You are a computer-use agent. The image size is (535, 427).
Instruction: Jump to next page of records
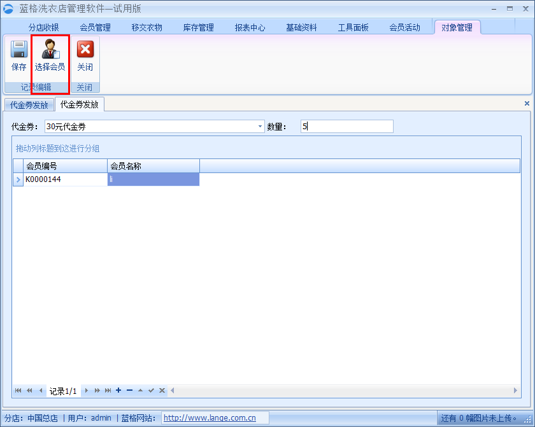pos(97,391)
